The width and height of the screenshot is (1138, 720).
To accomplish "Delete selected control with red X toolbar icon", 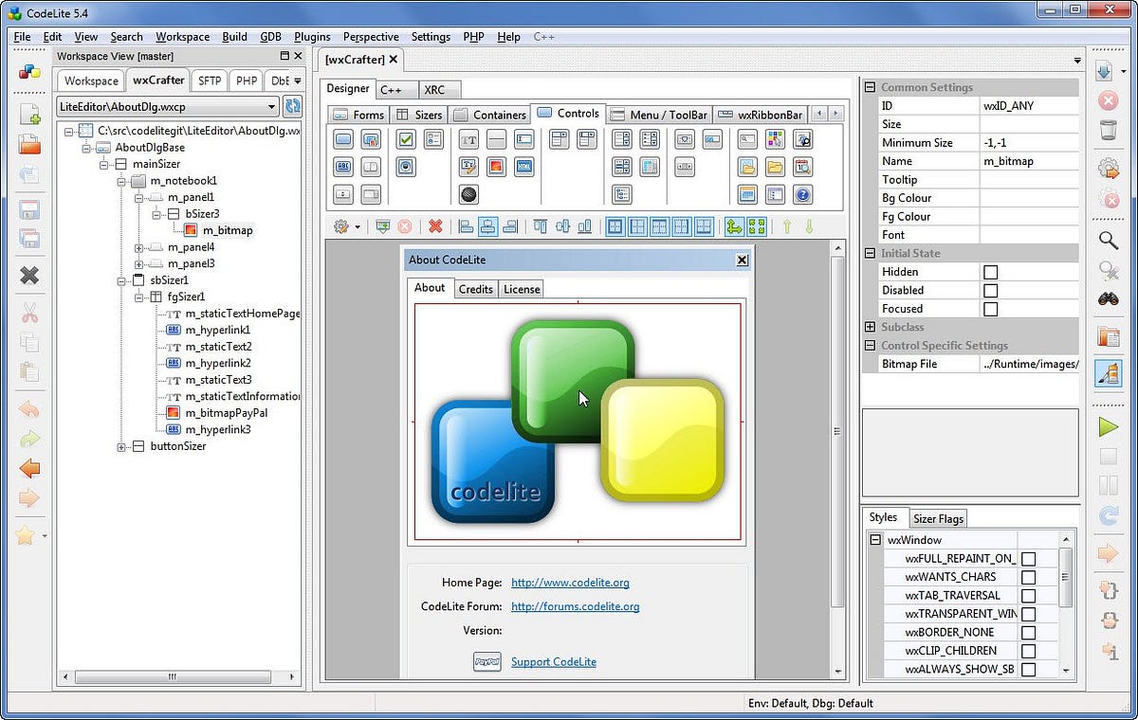I will [x=435, y=226].
